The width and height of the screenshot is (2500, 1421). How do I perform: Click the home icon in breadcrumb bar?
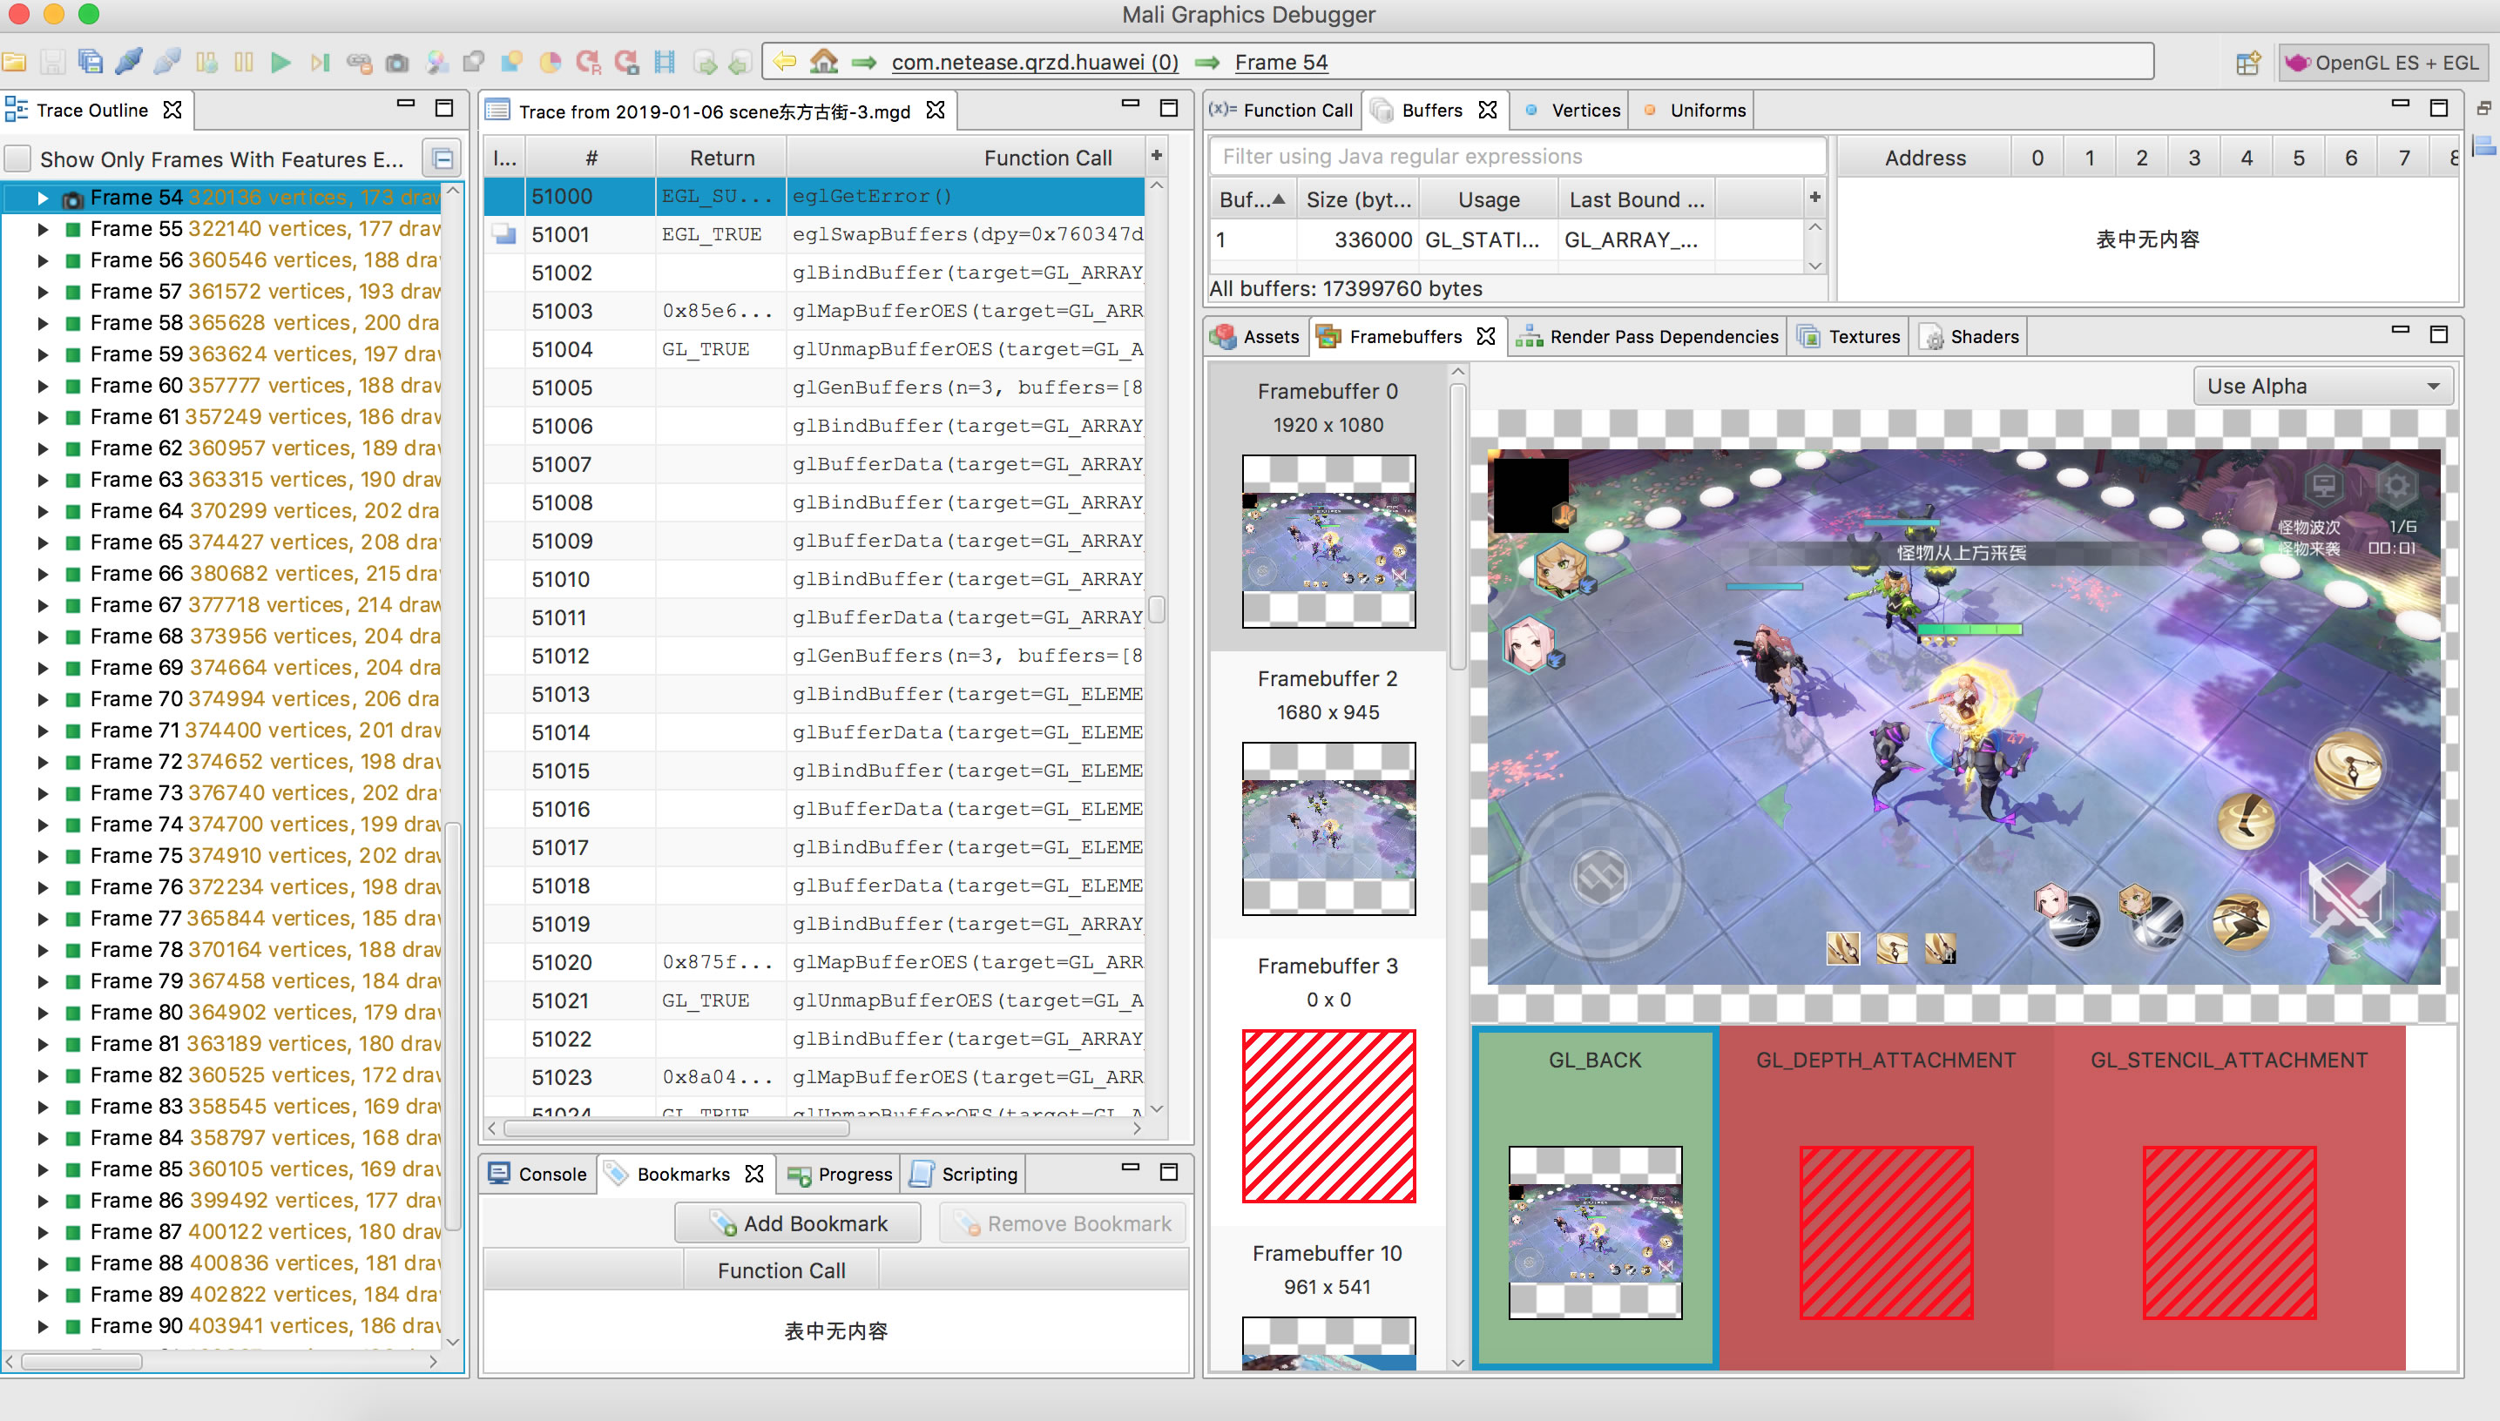[824, 62]
